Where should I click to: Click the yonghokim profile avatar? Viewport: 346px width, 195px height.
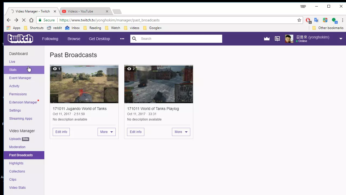coord(289,39)
